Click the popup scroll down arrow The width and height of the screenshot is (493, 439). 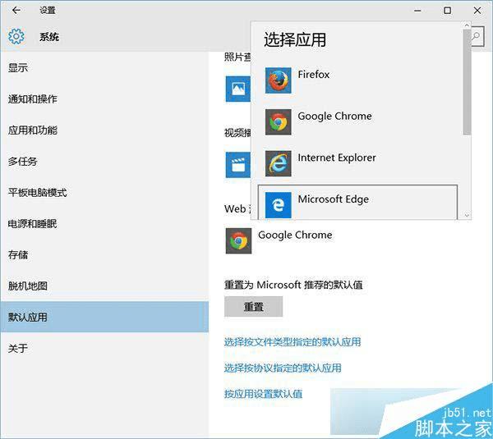point(467,216)
